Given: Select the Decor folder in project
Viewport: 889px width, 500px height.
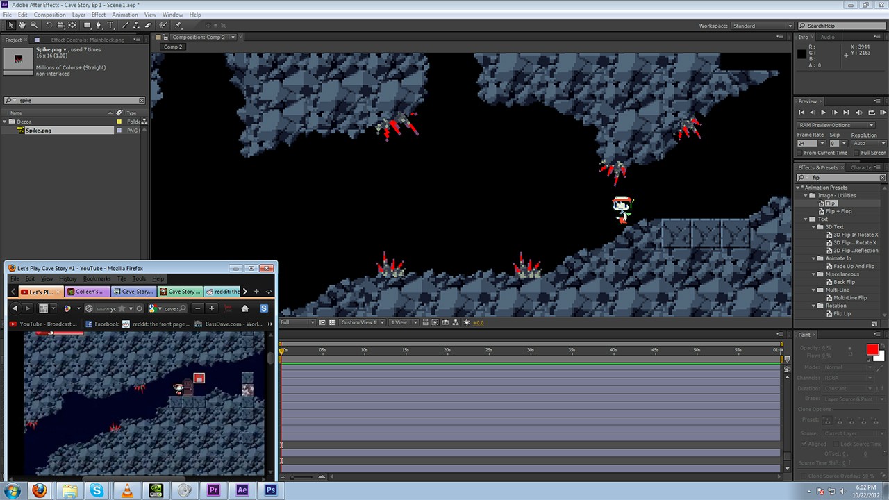Looking at the screenshot, I should pyautogui.click(x=24, y=122).
